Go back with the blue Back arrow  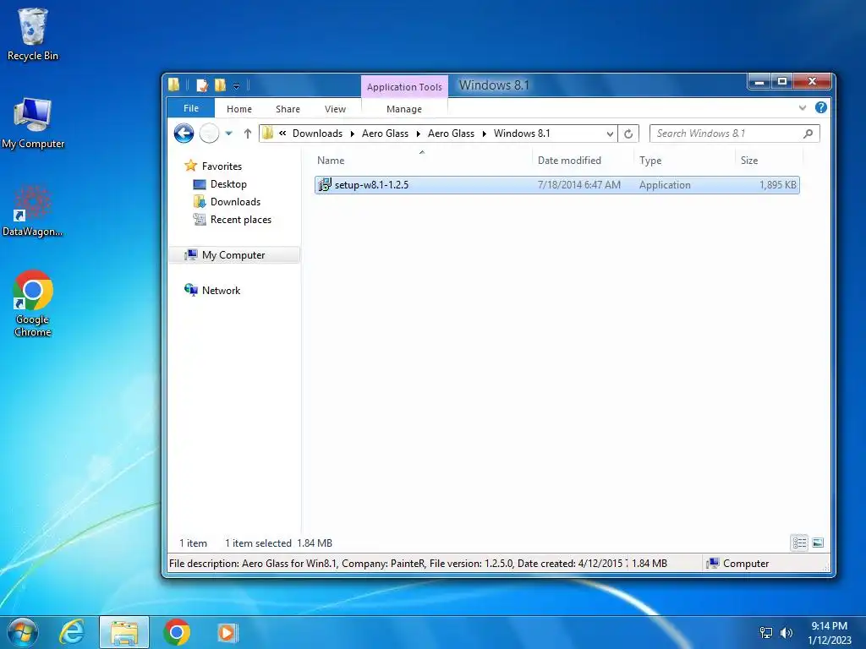point(184,133)
